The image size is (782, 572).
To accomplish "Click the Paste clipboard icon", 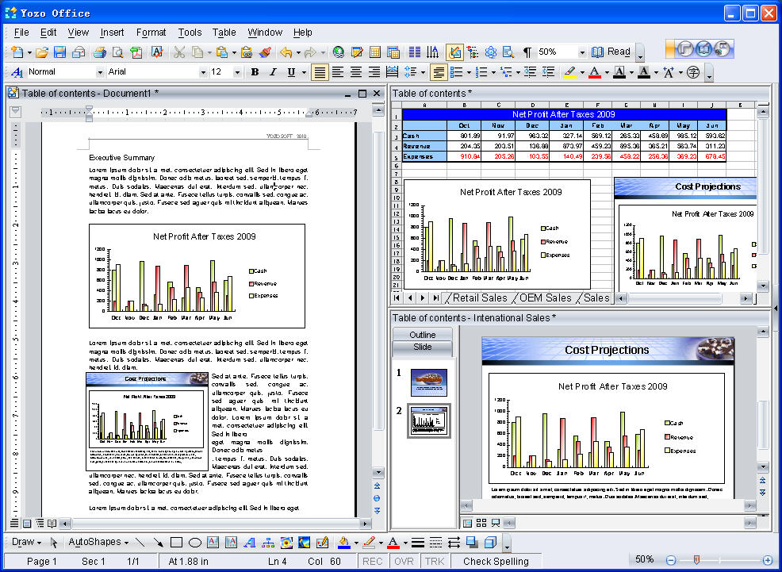I will point(222,52).
